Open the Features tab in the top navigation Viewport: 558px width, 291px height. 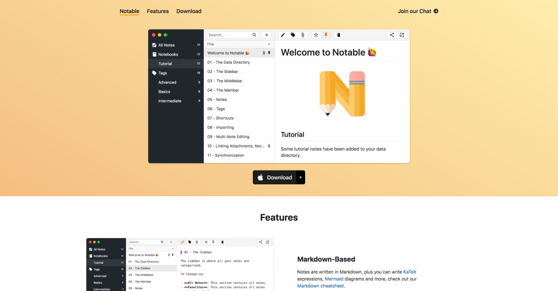tap(157, 11)
